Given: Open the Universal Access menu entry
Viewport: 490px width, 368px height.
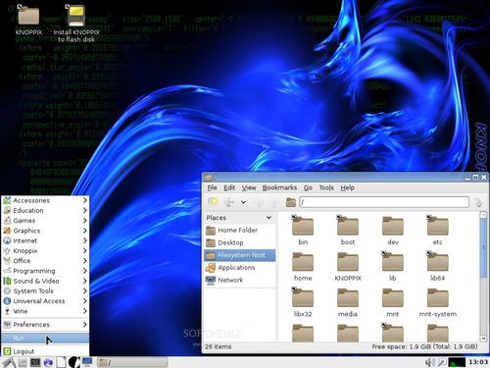Looking at the screenshot, I should point(45,301).
